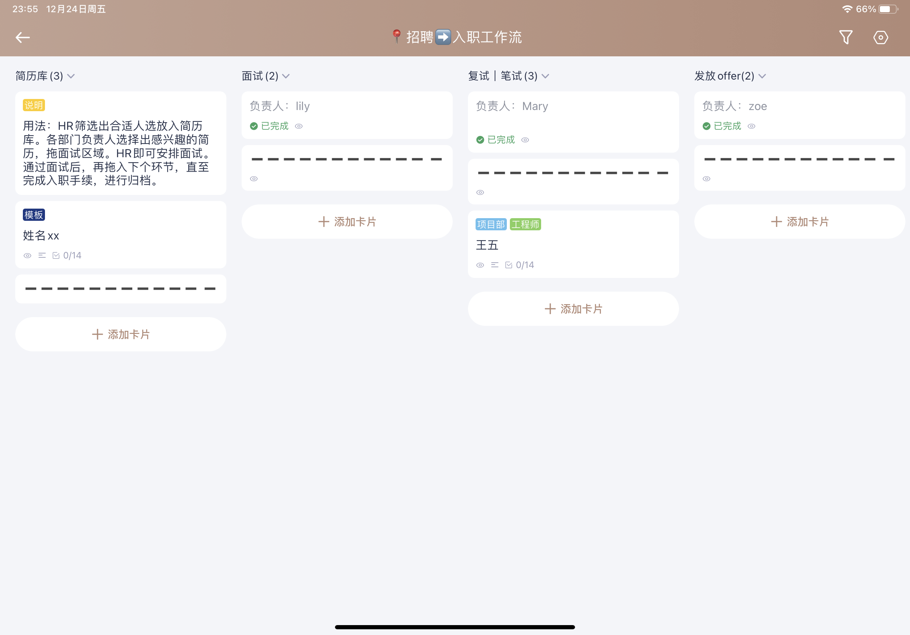Click the green 工程师 label tag
Image resolution: width=910 pixels, height=635 pixels.
pyautogui.click(x=525, y=224)
